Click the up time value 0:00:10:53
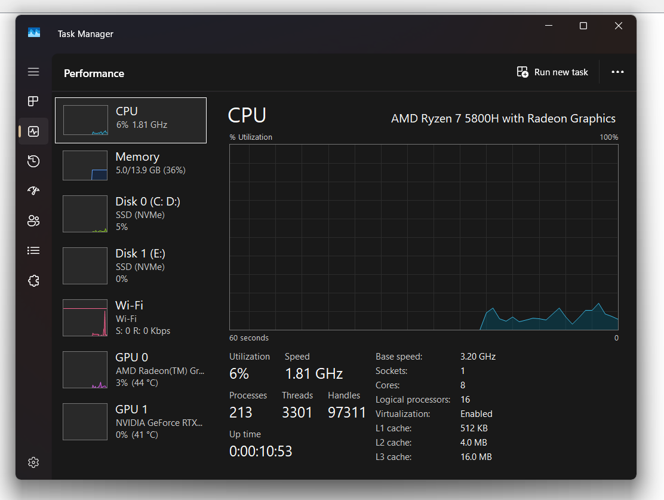The image size is (664, 500). click(261, 451)
